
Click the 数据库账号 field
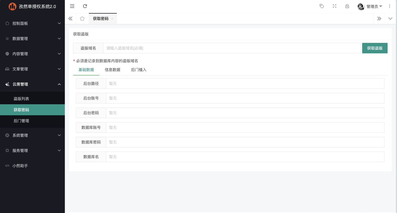[245, 128]
